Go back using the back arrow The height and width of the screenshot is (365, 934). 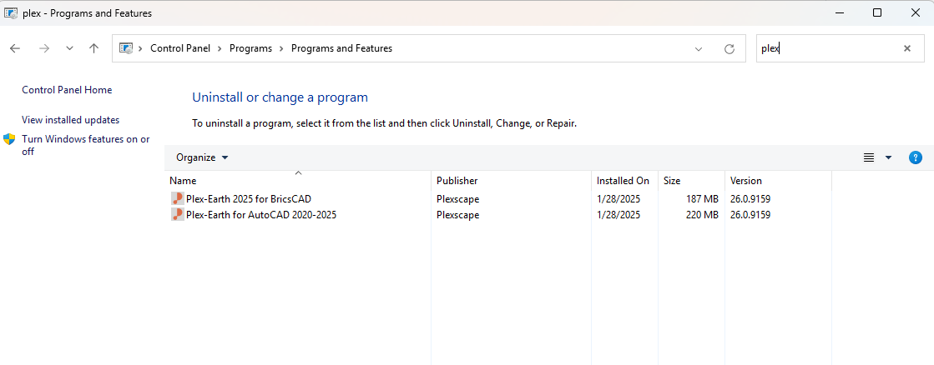[16, 48]
